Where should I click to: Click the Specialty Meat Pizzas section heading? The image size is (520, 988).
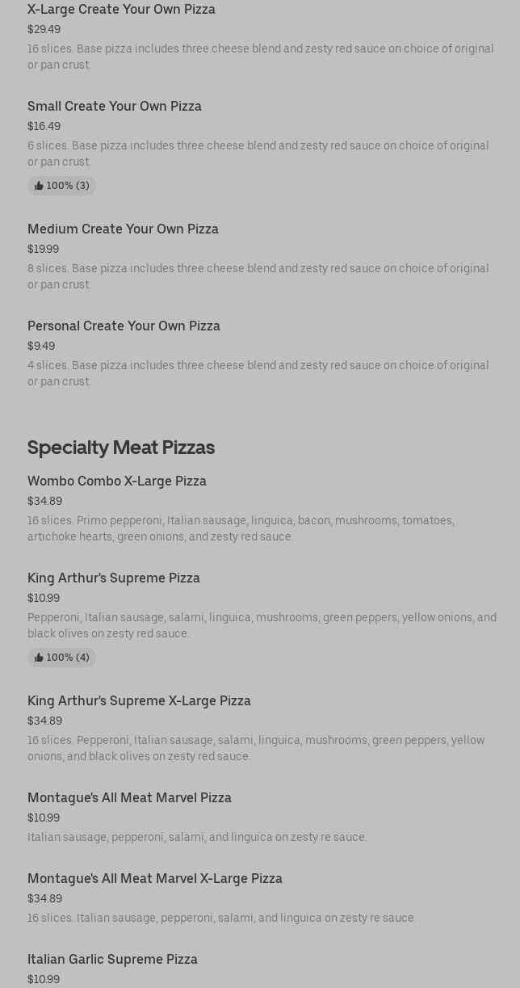click(121, 447)
